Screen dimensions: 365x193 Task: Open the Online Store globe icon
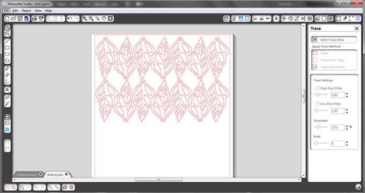7,130
